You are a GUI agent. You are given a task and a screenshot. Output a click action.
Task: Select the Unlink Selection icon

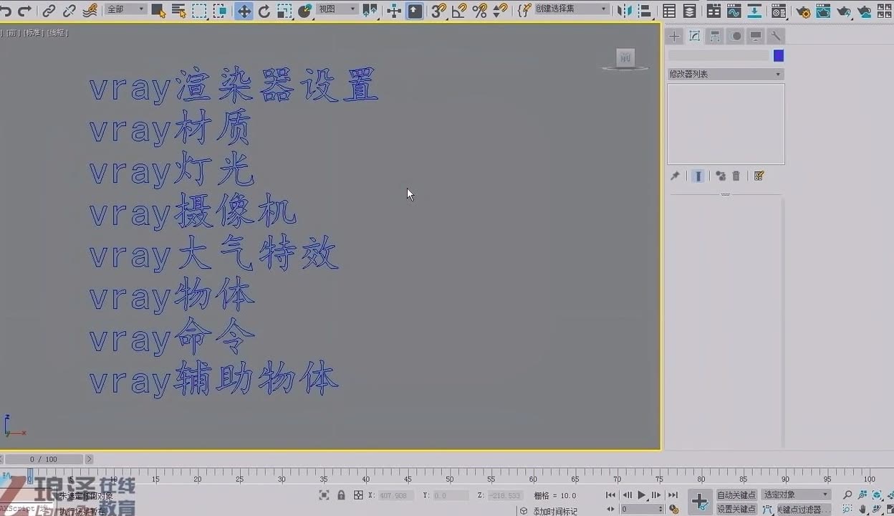[x=69, y=11]
